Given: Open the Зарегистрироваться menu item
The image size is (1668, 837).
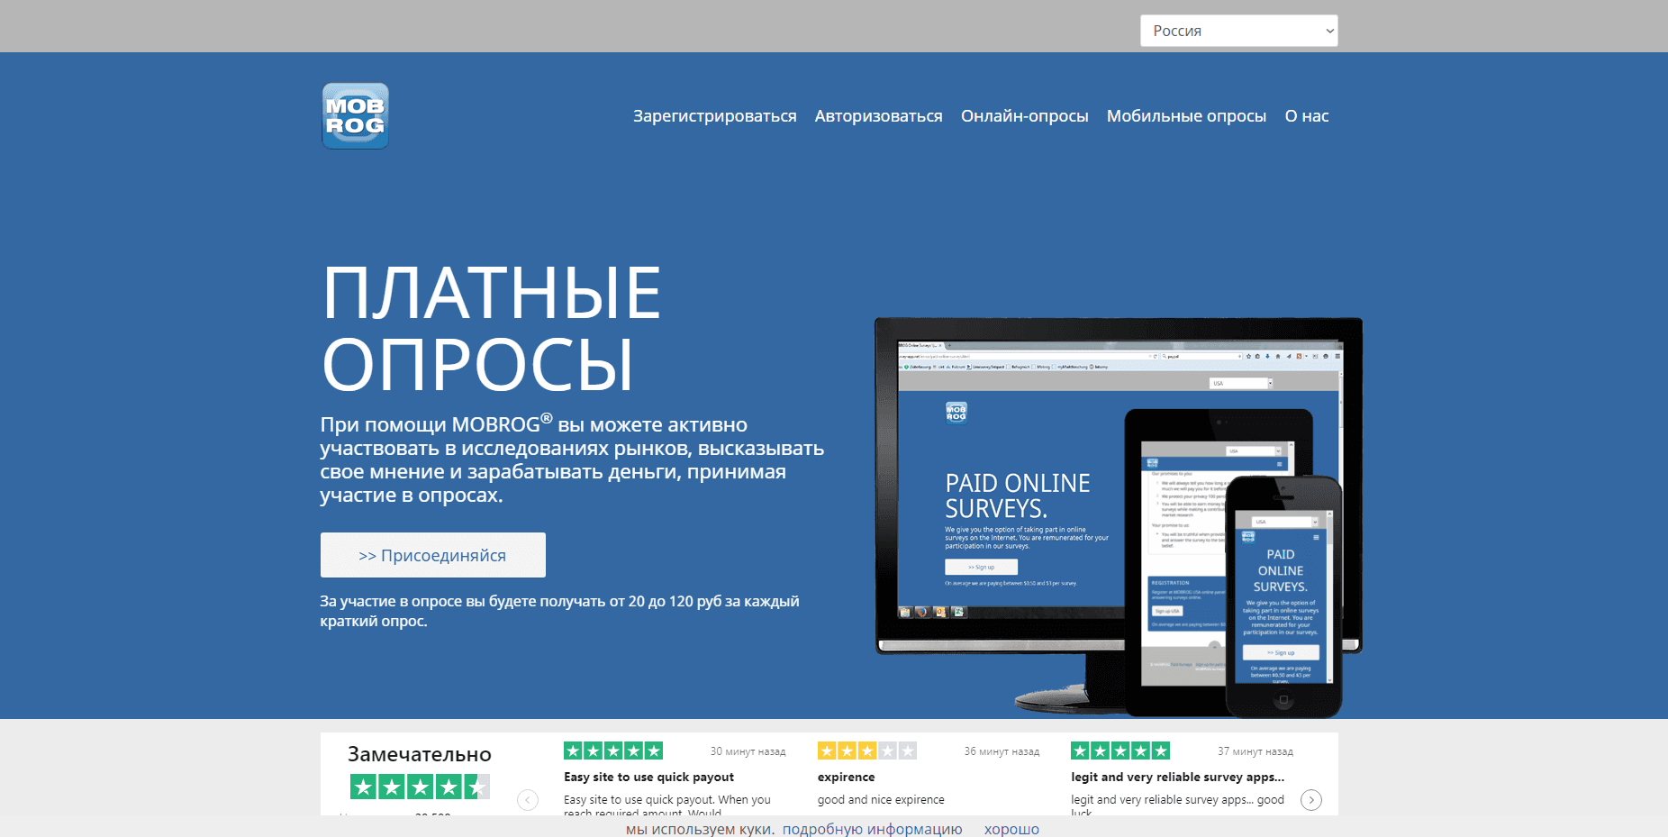Looking at the screenshot, I should point(714,116).
